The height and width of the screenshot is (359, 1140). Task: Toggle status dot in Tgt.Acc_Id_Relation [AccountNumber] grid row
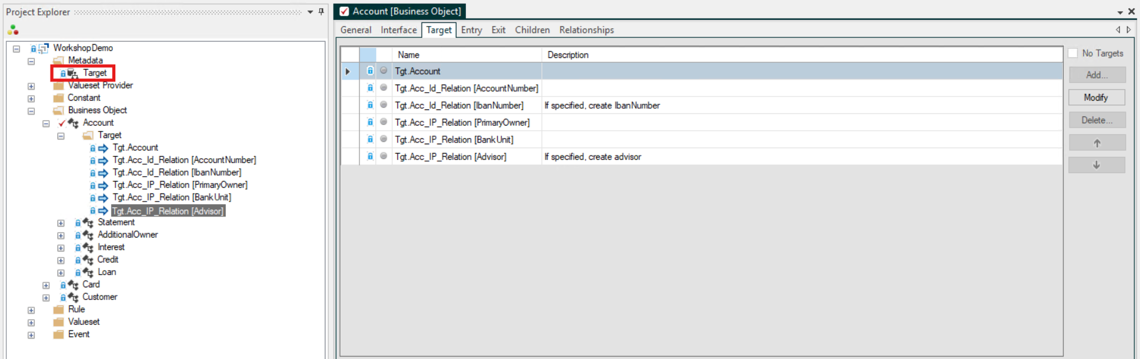click(x=384, y=88)
